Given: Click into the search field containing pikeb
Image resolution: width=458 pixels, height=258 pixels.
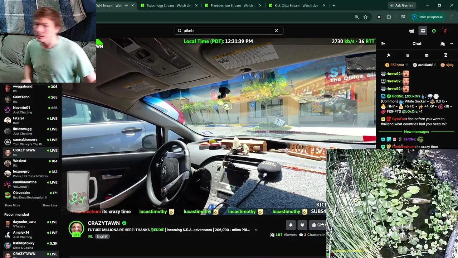Looking at the screenshot, I should point(229,31).
